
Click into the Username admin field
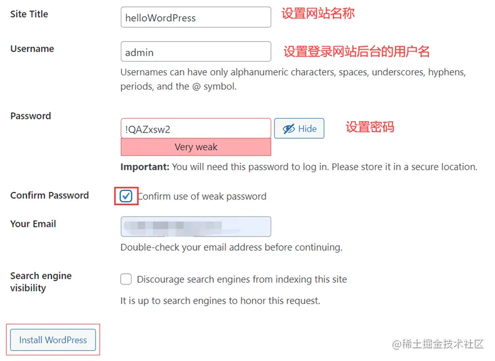[x=196, y=51]
